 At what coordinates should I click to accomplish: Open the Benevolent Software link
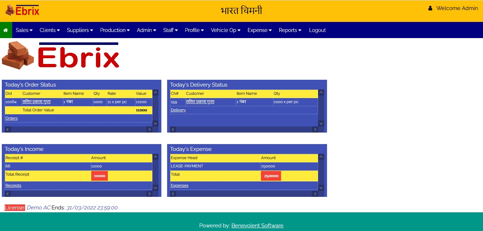point(257,226)
